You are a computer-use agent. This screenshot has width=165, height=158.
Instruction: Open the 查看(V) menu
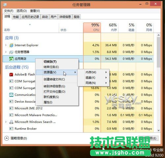[x=35, y=11]
